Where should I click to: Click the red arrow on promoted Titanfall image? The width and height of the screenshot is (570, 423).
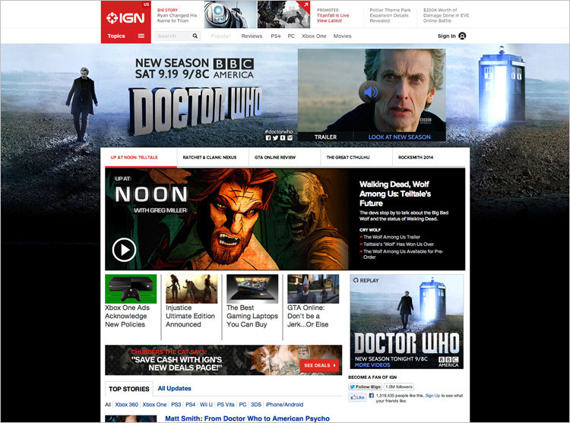click(306, 5)
